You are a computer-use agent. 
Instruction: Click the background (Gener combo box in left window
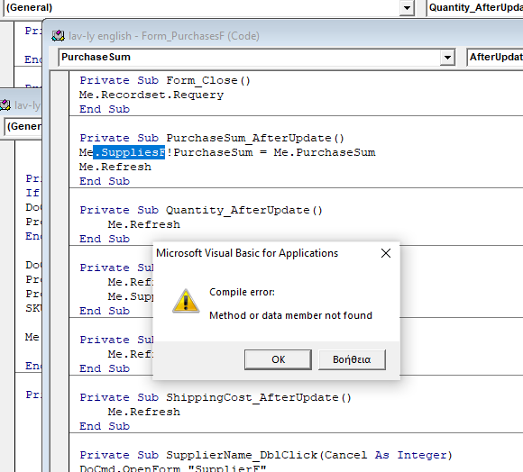23,127
